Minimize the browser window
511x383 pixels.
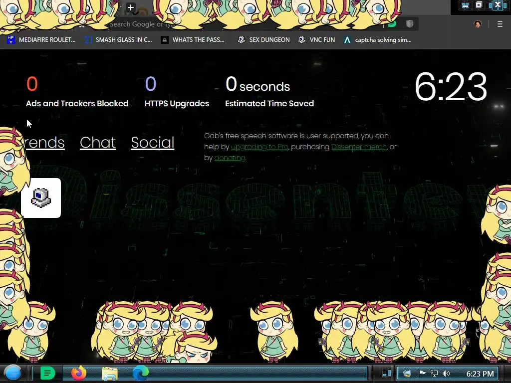point(465,5)
